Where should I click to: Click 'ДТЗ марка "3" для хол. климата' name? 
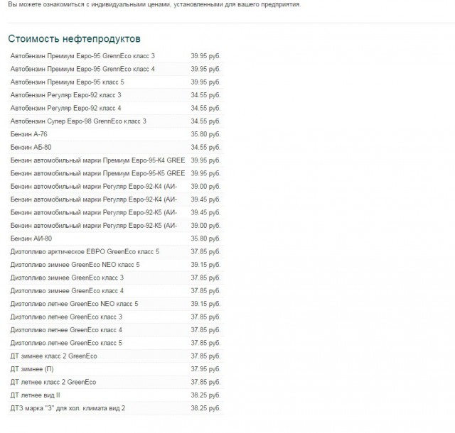68,408
